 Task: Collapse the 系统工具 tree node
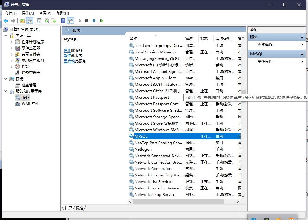[6, 36]
